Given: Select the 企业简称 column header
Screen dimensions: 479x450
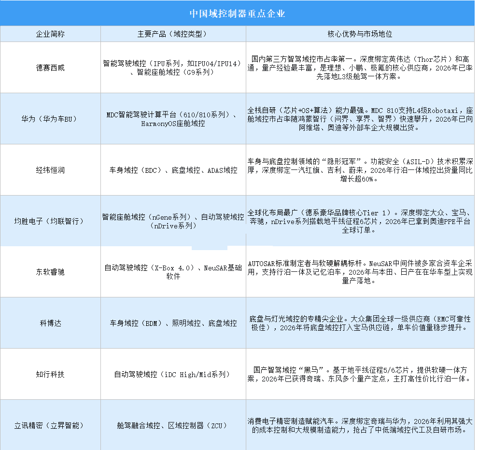Looking at the screenshot, I should click(50, 34).
